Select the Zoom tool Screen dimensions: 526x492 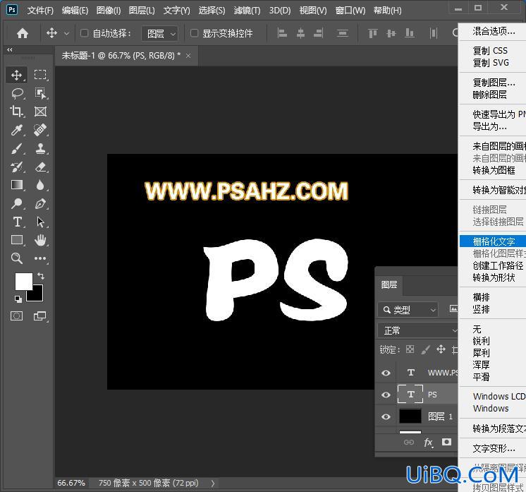tap(17, 258)
